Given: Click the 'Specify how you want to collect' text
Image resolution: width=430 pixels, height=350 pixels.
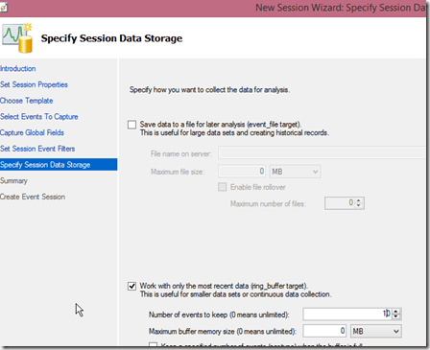Looking at the screenshot, I should 209,90.
